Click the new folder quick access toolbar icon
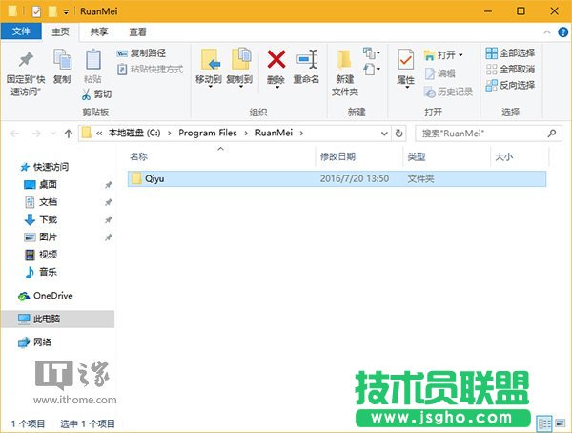Image resolution: width=572 pixels, height=433 pixels. [x=52, y=11]
